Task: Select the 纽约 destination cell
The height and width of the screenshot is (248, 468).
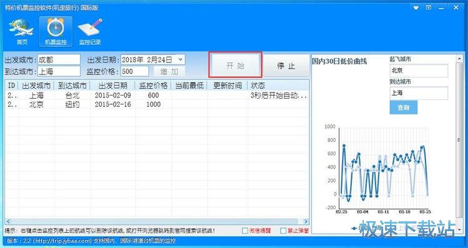Action: tap(72, 104)
